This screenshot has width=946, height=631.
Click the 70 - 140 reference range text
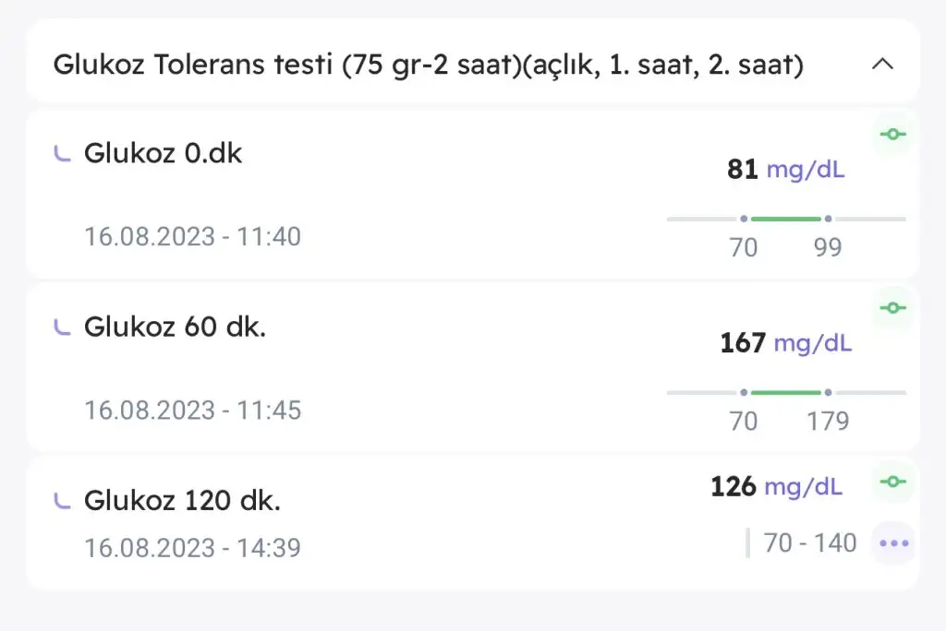pos(810,543)
